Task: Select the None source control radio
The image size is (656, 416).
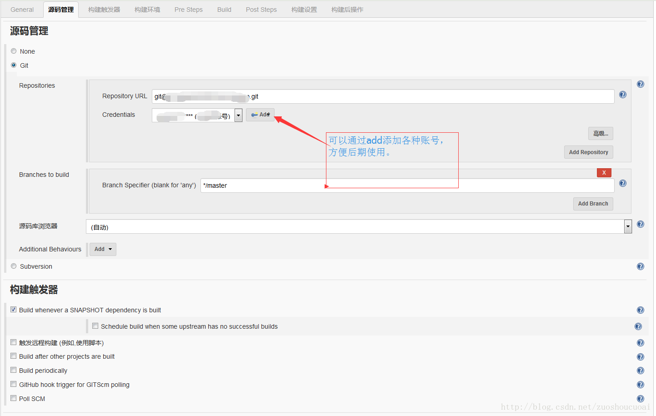Action: coord(14,51)
